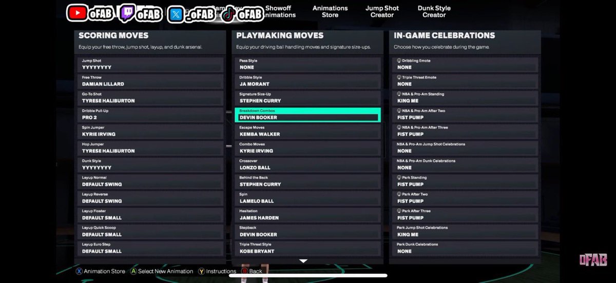The width and height of the screenshot is (616, 283).
Task: Select Layup Euro Step slot
Action: [x=151, y=248]
